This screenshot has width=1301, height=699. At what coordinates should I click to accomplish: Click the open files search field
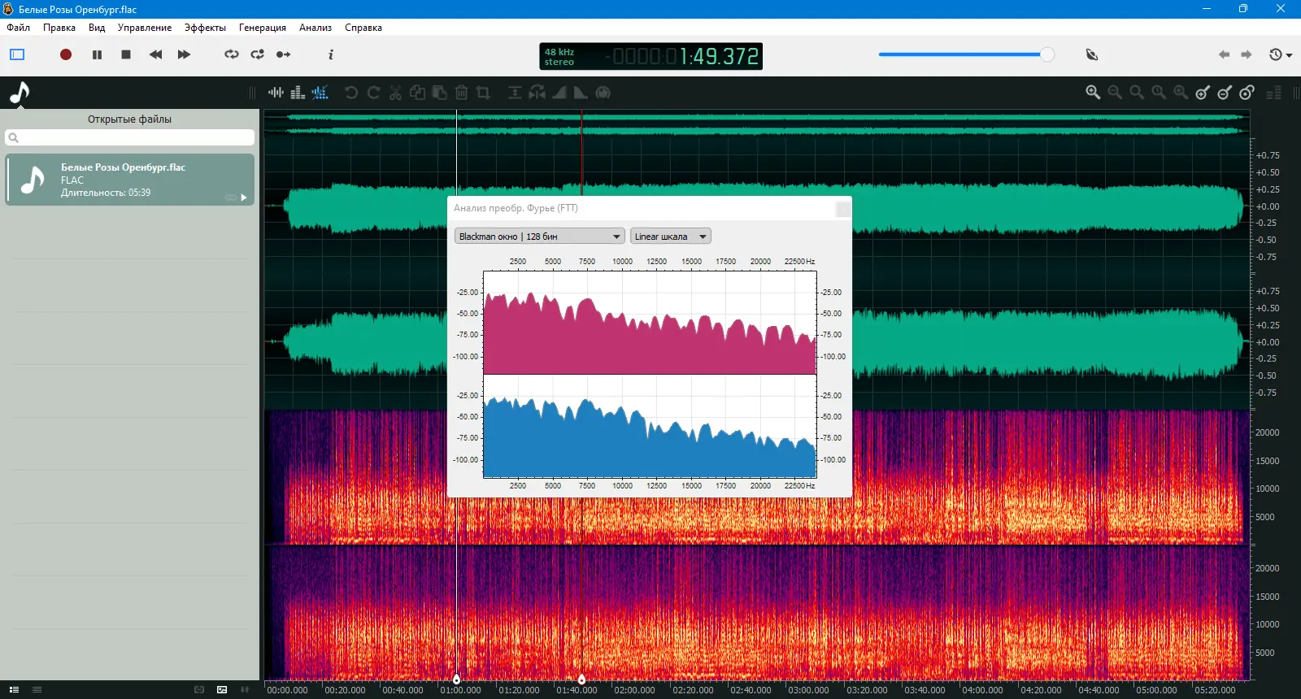(130, 137)
